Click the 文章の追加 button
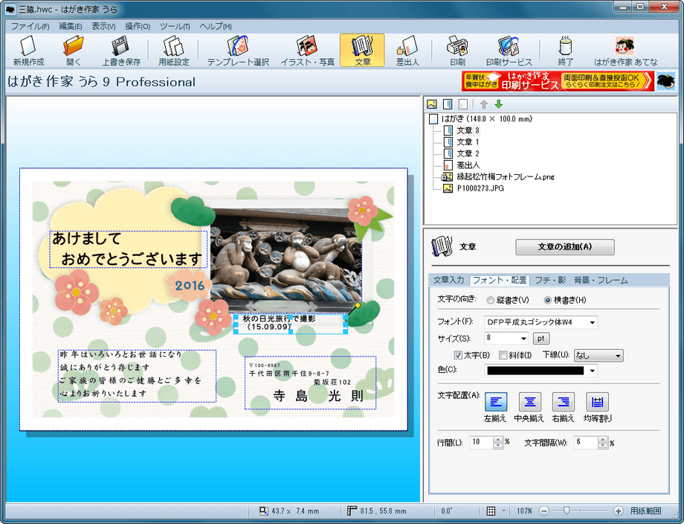This screenshot has width=684, height=524. click(x=565, y=246)
